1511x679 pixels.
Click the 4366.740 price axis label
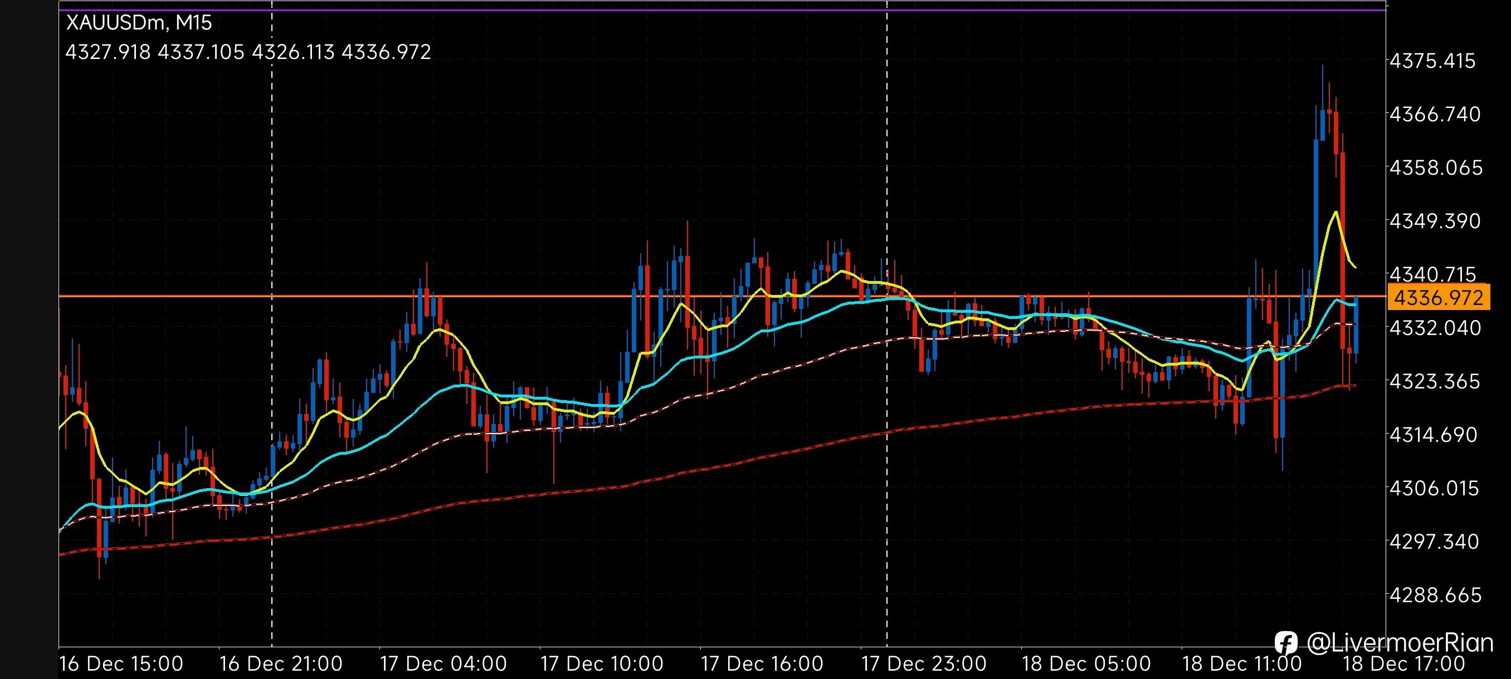point(1435,114)
